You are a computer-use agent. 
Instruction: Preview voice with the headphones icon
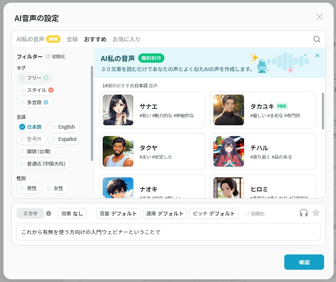(304, 213)
